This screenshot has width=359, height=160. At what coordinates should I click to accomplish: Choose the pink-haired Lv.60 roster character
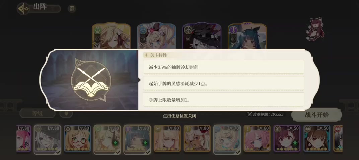point(257,138)
